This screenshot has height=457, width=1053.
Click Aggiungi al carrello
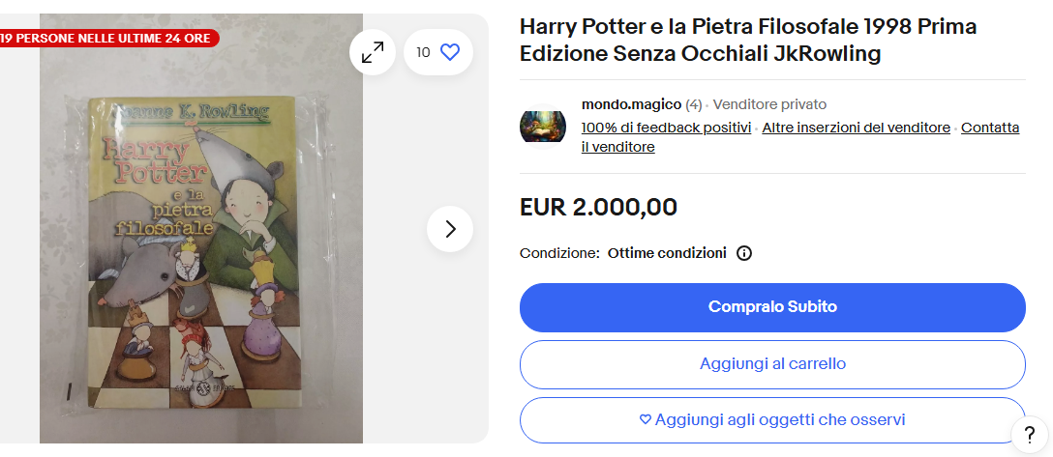(x=772, y=364)
